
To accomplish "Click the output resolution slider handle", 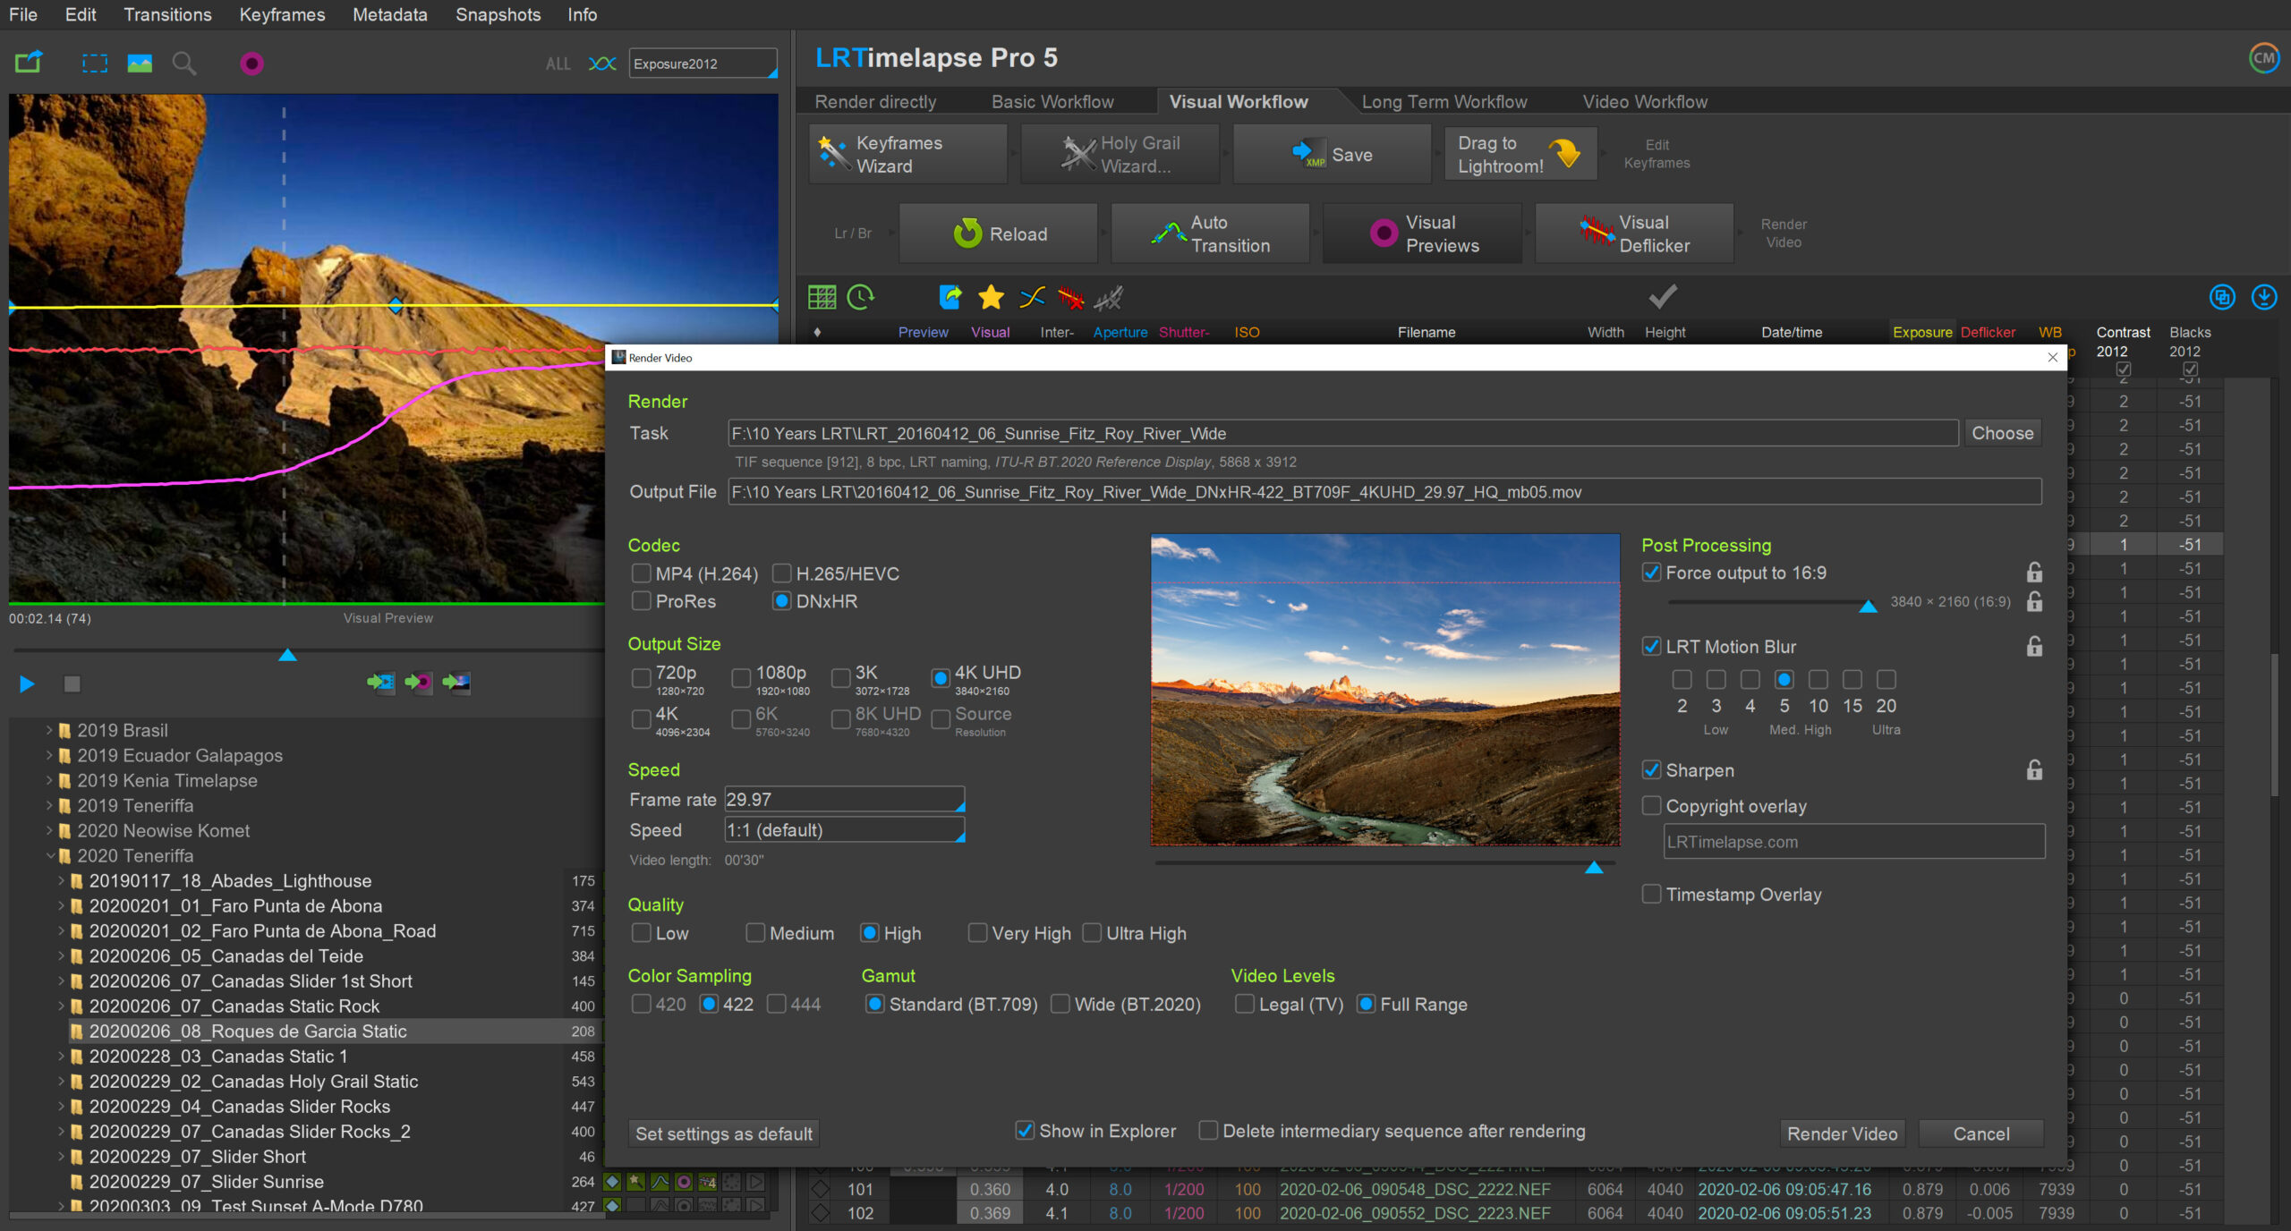I will [x=1868, y=607].
